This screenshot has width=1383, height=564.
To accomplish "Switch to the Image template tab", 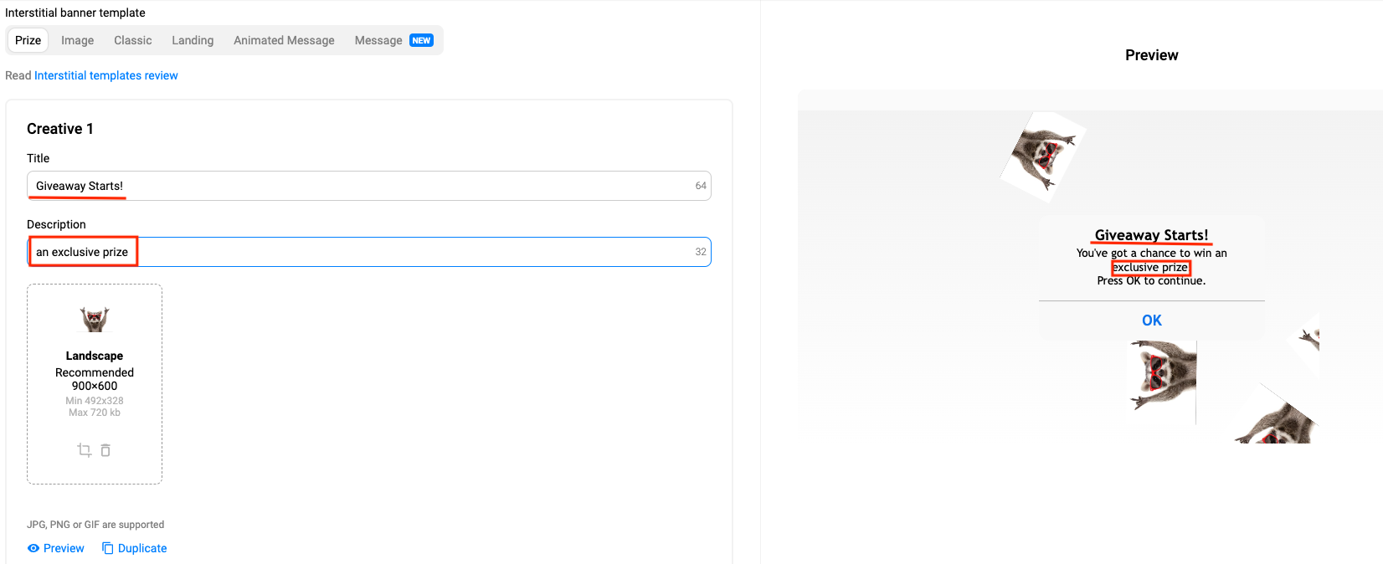I will click(x=77, y=40).
